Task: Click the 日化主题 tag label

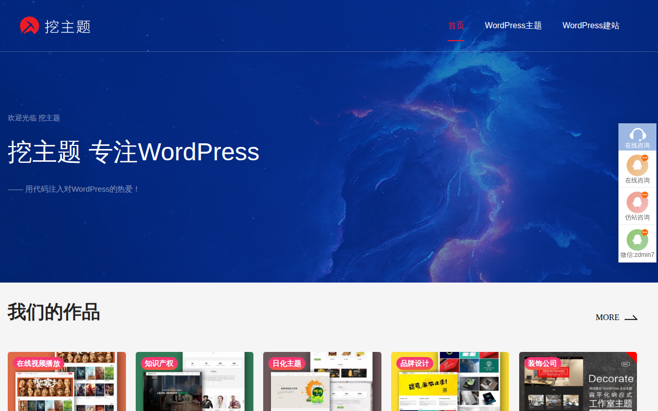Action: (286, 363)
